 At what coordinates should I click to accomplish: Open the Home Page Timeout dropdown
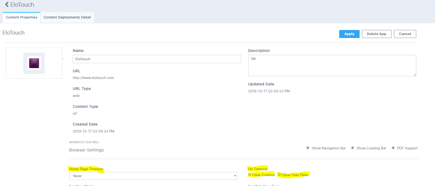[153, 176]
